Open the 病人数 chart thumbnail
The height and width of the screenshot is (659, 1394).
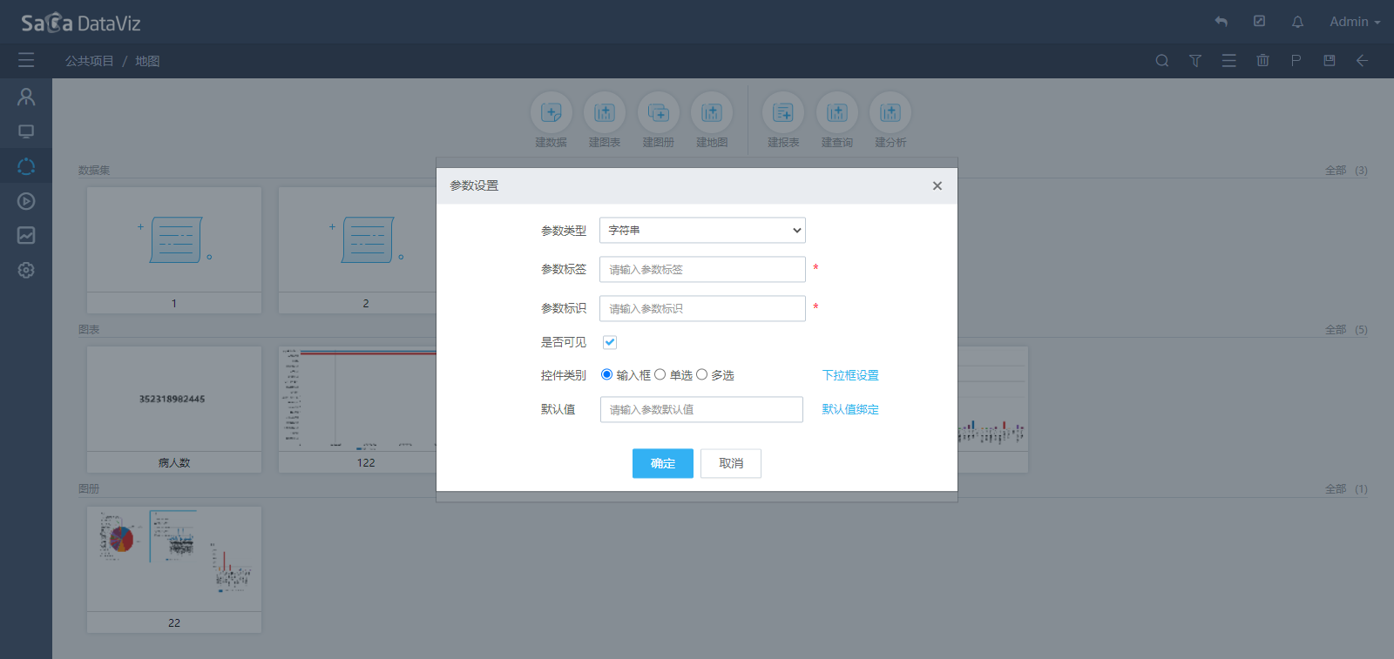point(174,409)
